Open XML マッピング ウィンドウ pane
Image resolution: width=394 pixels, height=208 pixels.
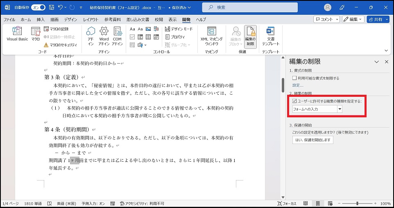point(211,36)
